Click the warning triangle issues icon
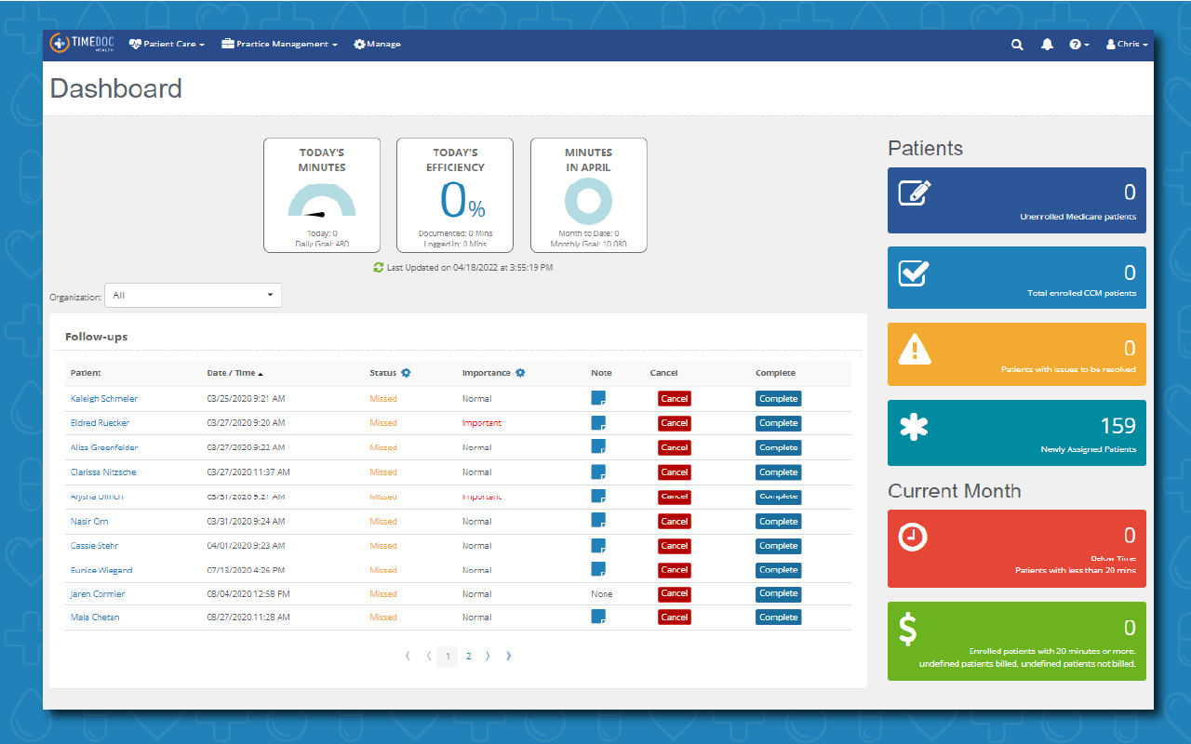 click(x=915, y=348)
